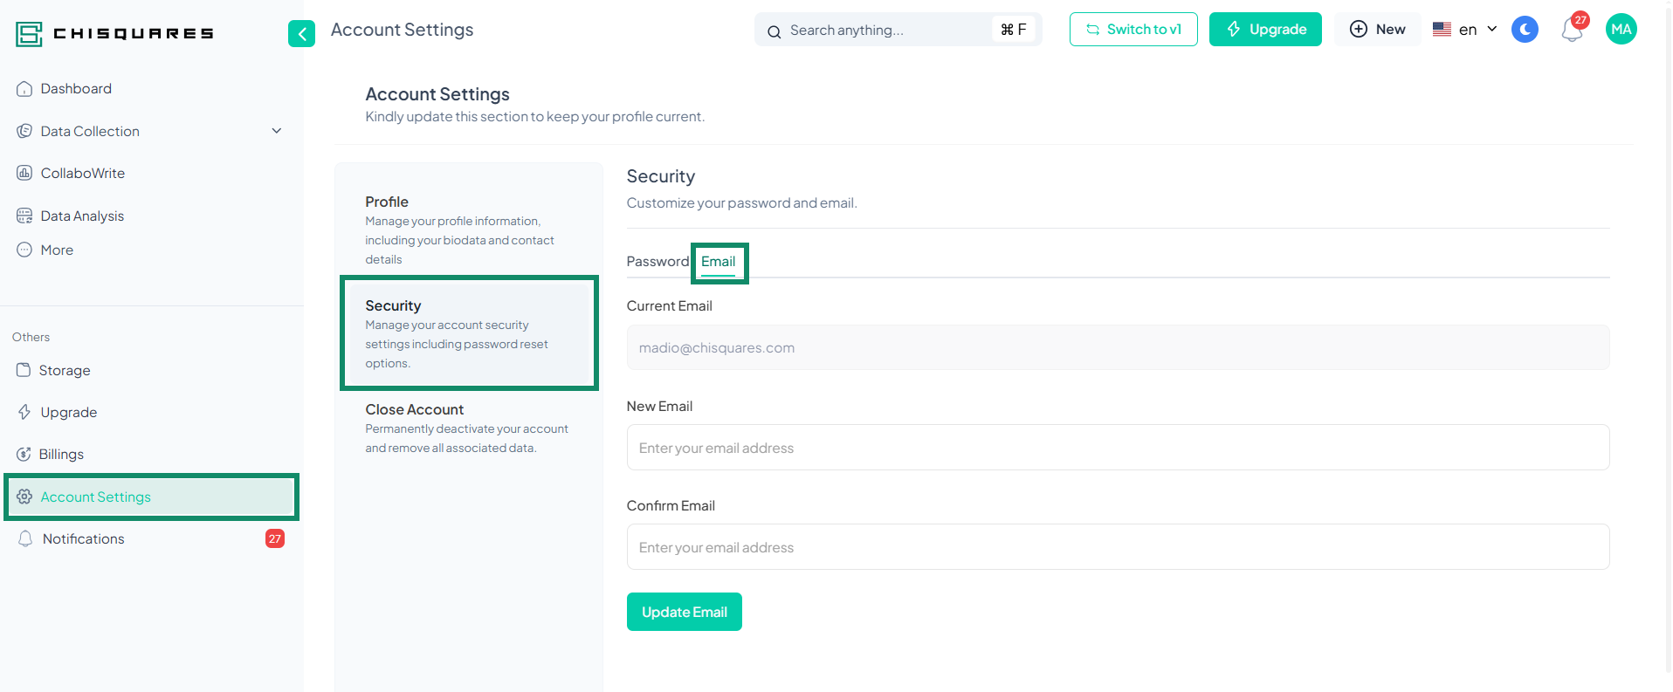
Task: Click the New Email input field
Action: click(1118, 448)
